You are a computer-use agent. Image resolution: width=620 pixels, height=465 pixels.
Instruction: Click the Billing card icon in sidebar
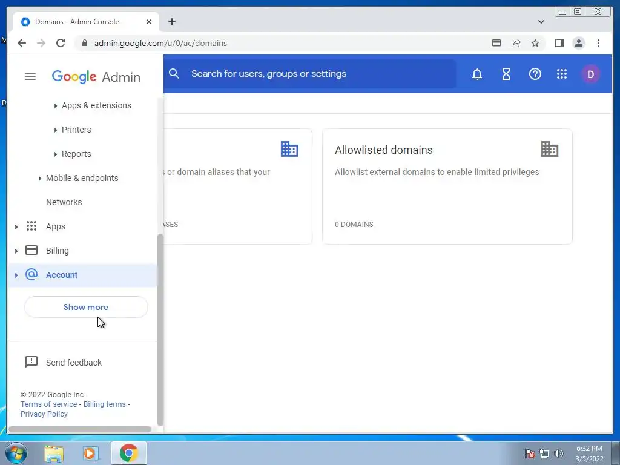31,250
